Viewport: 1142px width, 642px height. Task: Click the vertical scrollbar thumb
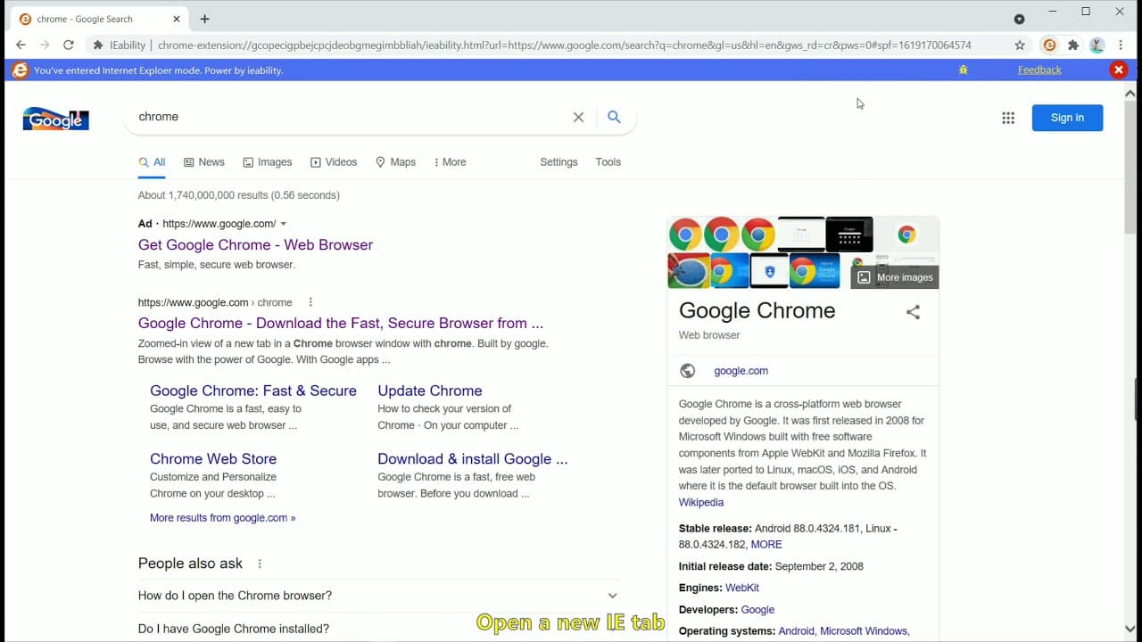tap(1130, 167)
